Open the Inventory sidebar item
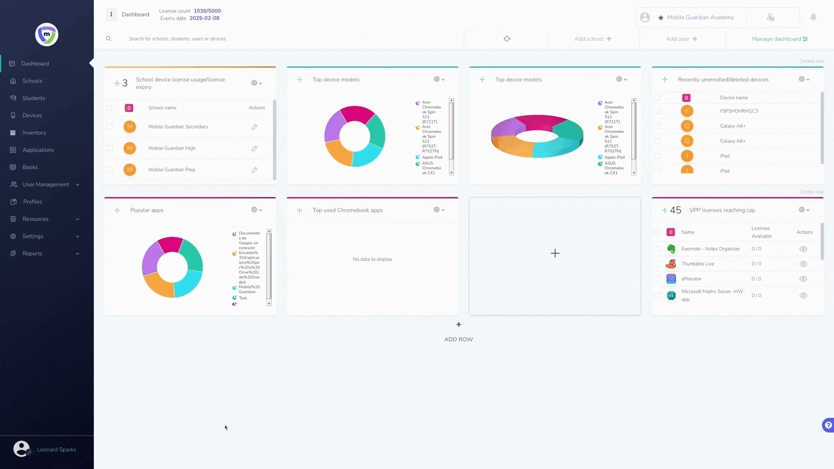834x469 pixels. (34, 133)
